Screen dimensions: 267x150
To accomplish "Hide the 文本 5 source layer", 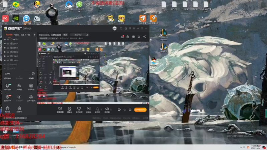I will click(5, 48).
